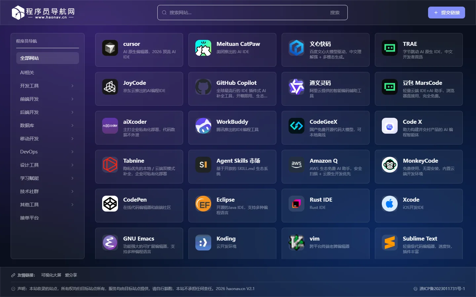Open the GitHub Copilot card title
476x297 pixels.
pos(236,83)
